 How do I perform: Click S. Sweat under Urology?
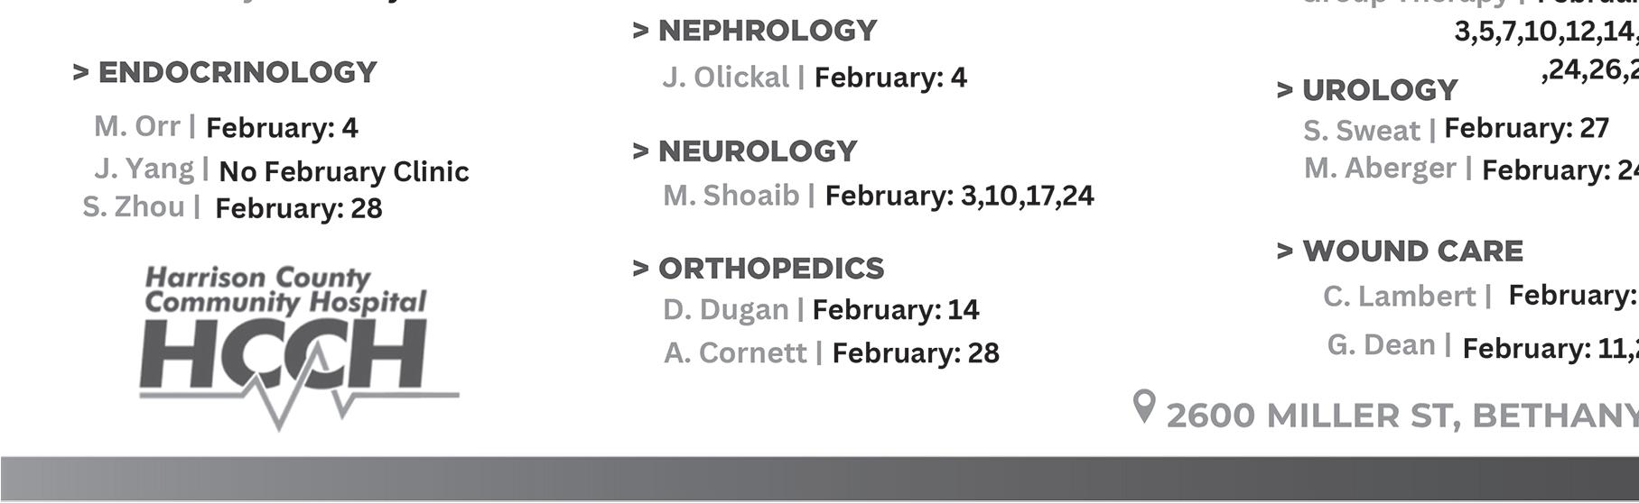(1362, 131)
